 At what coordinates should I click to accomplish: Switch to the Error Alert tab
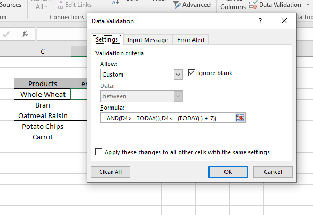pos(191,40)
